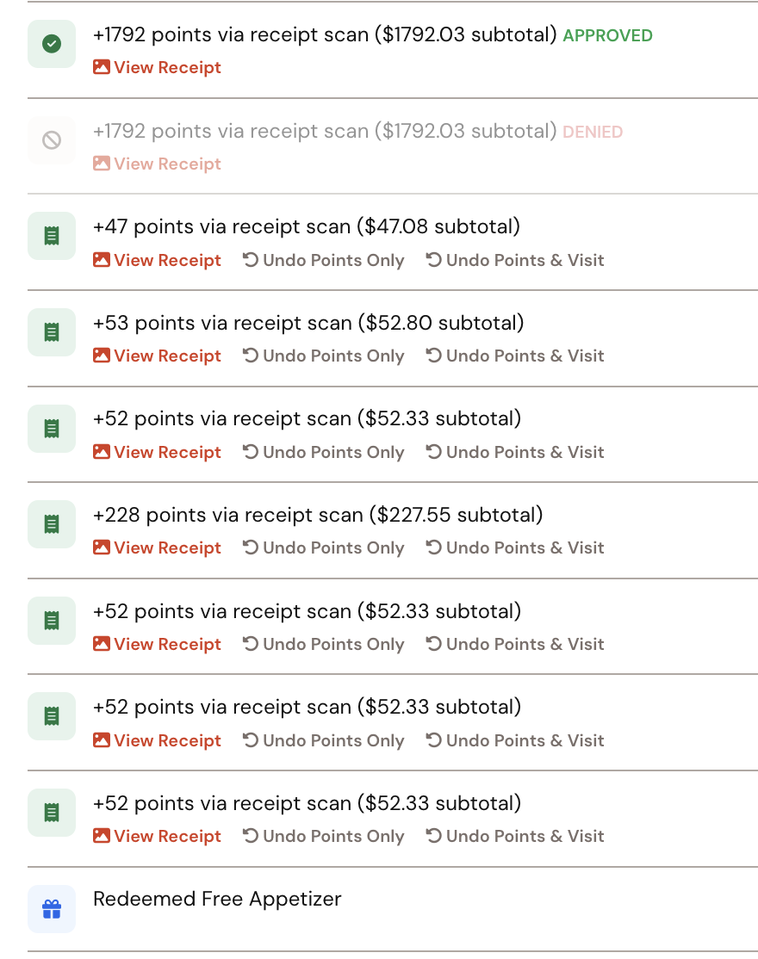Select the Redeemed Free Appetizer entry text
The height and width of the screenshot is (959, 758).
coord(217,899)
